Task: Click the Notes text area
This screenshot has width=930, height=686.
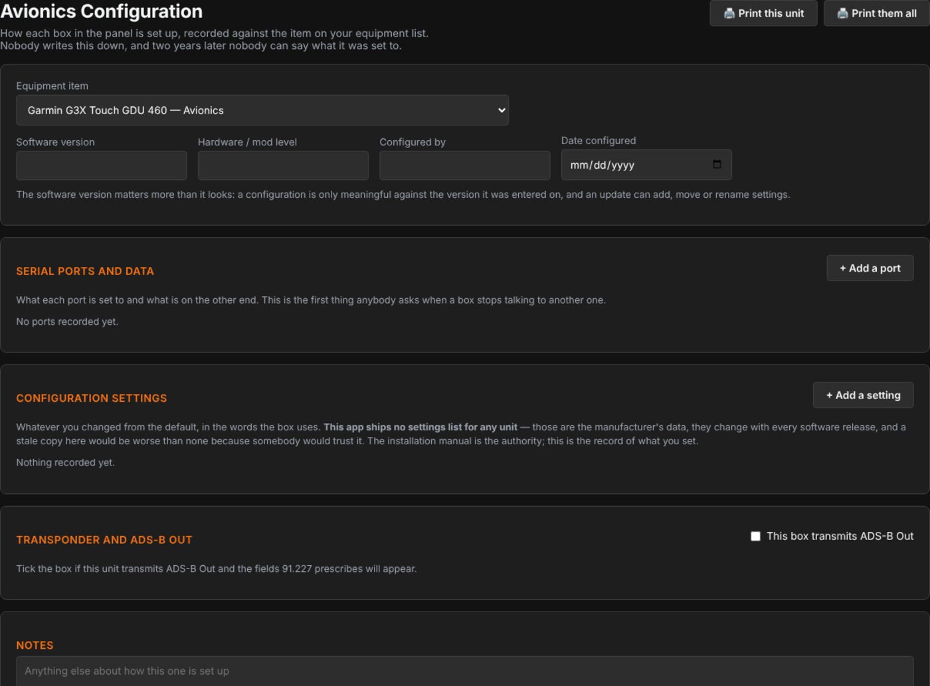Action: click(x=465, y=671)
